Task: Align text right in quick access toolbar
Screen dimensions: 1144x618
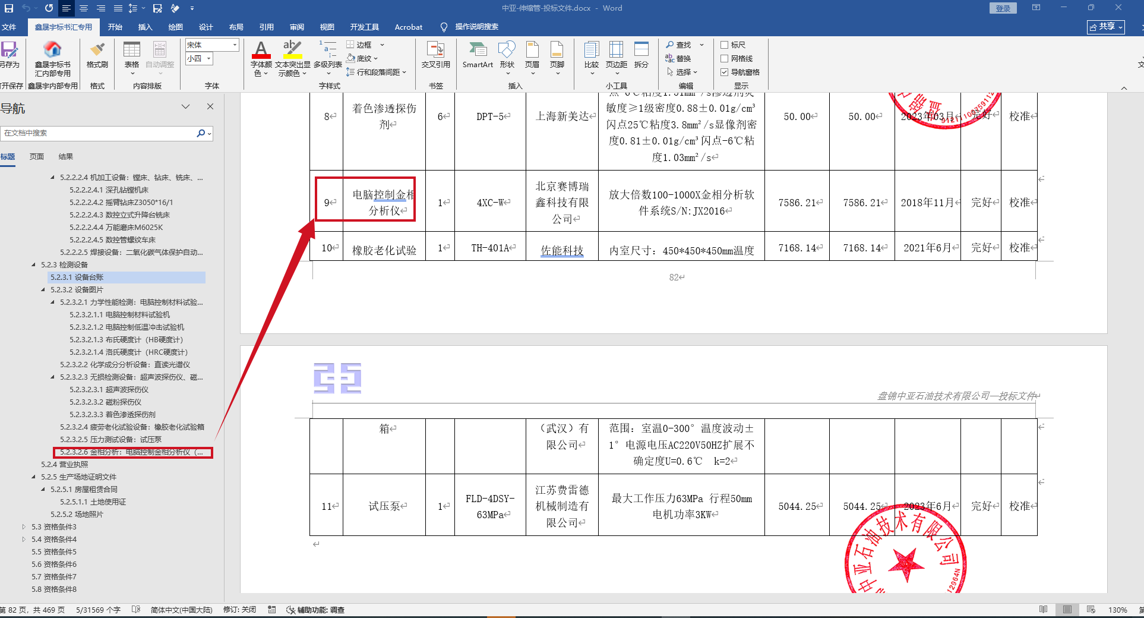Action: coord(101,8)
